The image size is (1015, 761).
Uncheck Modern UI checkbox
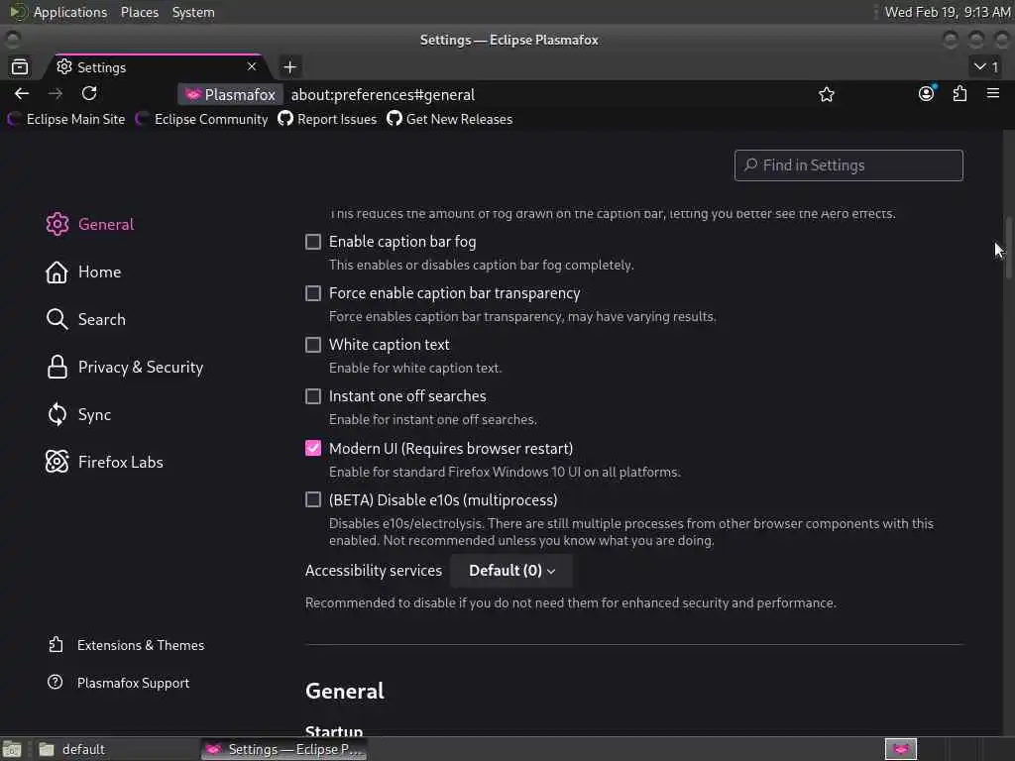pyautogui.click(x=313, y=448)
